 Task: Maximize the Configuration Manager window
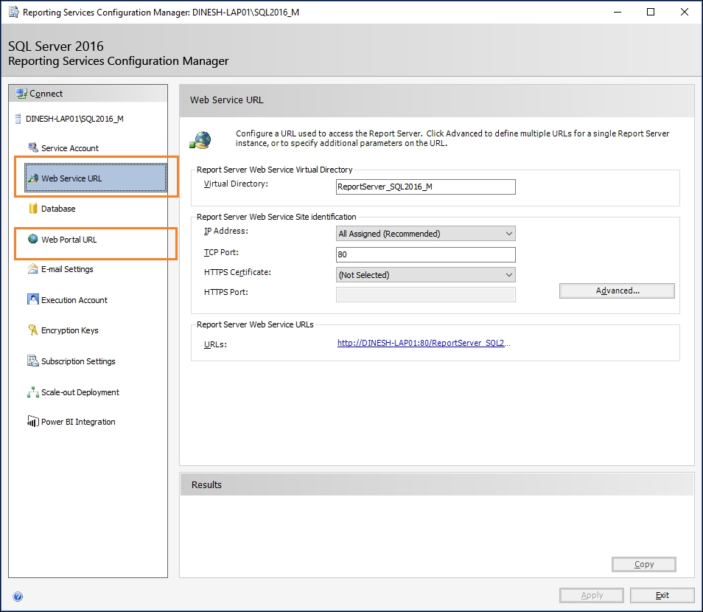[x=651, y=12]
